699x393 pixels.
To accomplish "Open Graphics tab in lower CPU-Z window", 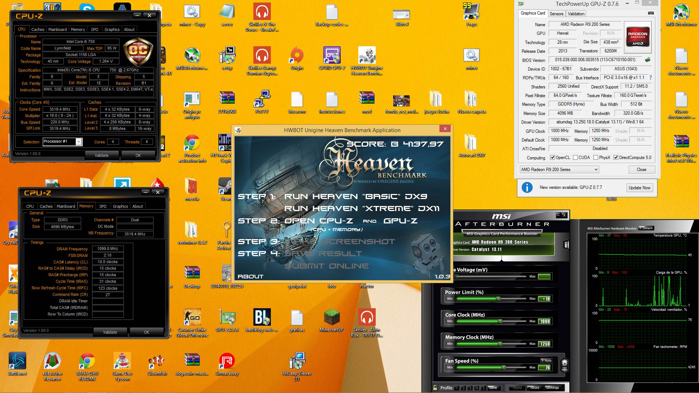I will click(120, 206).
